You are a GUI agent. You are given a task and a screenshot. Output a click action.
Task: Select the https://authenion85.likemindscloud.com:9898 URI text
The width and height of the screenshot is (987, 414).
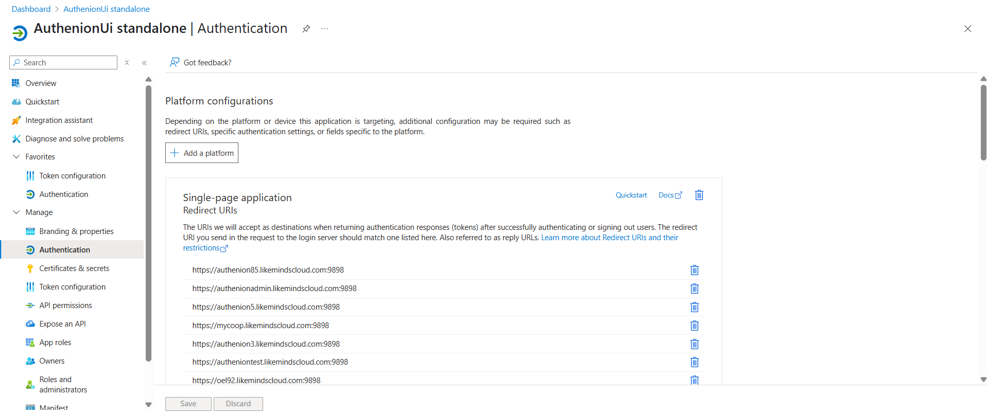[268, 270]
